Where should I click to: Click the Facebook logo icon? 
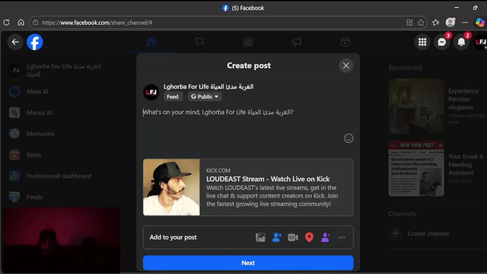[35, 42]
